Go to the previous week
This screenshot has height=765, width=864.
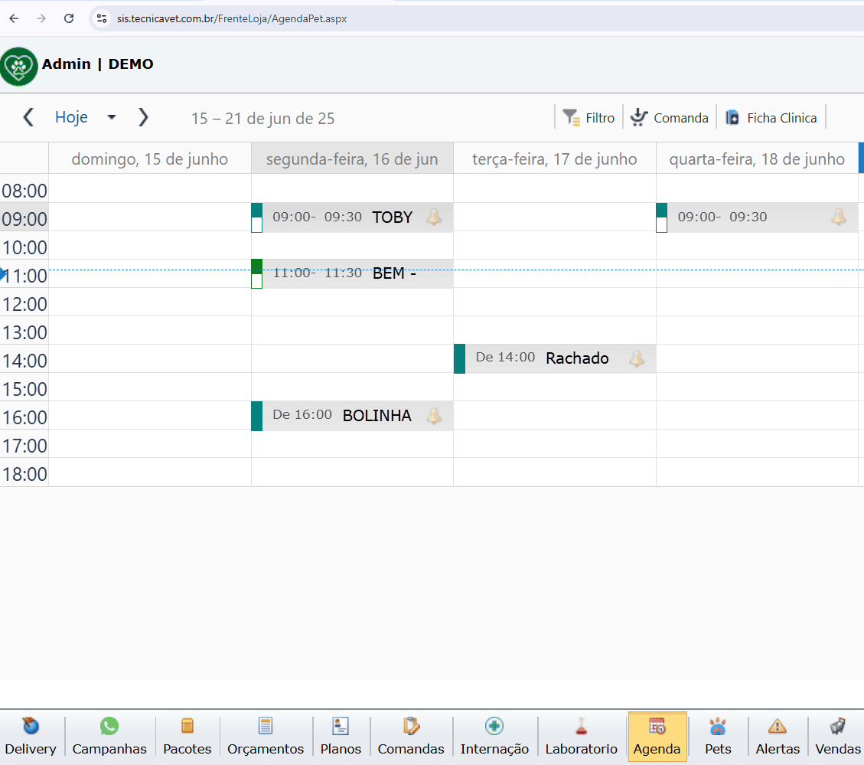(x=28, y=117)
